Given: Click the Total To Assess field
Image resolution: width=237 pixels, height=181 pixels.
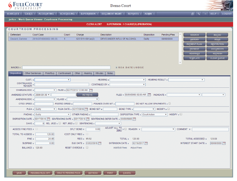Looking at the screenshot, I should click(45, 134).
